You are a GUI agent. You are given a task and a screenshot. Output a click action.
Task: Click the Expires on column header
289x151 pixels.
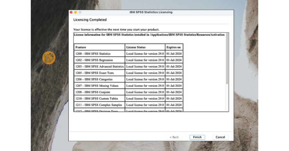click(174, 47)
